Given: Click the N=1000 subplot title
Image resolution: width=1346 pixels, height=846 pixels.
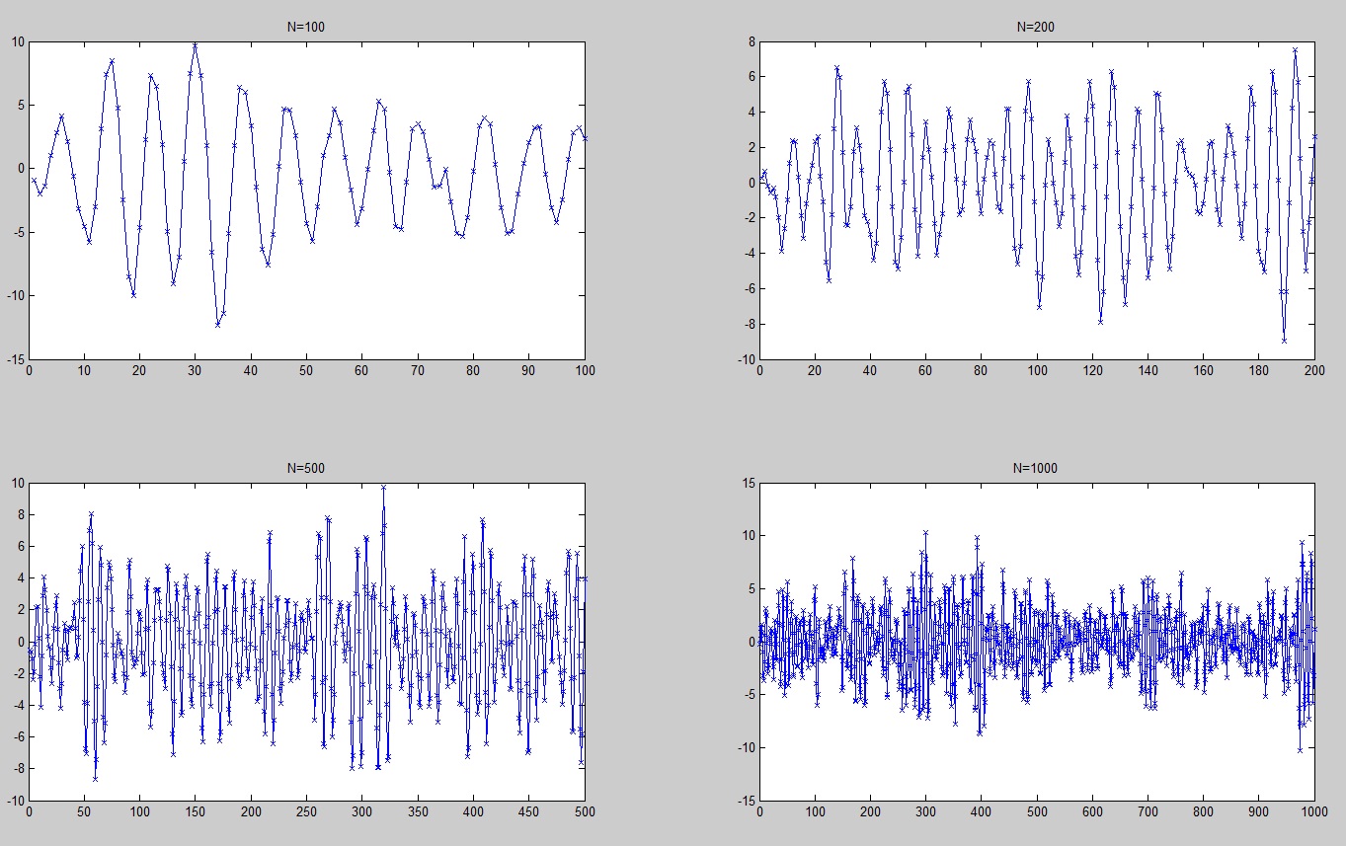Looking at the screenshot, I should click(1036, 468).
